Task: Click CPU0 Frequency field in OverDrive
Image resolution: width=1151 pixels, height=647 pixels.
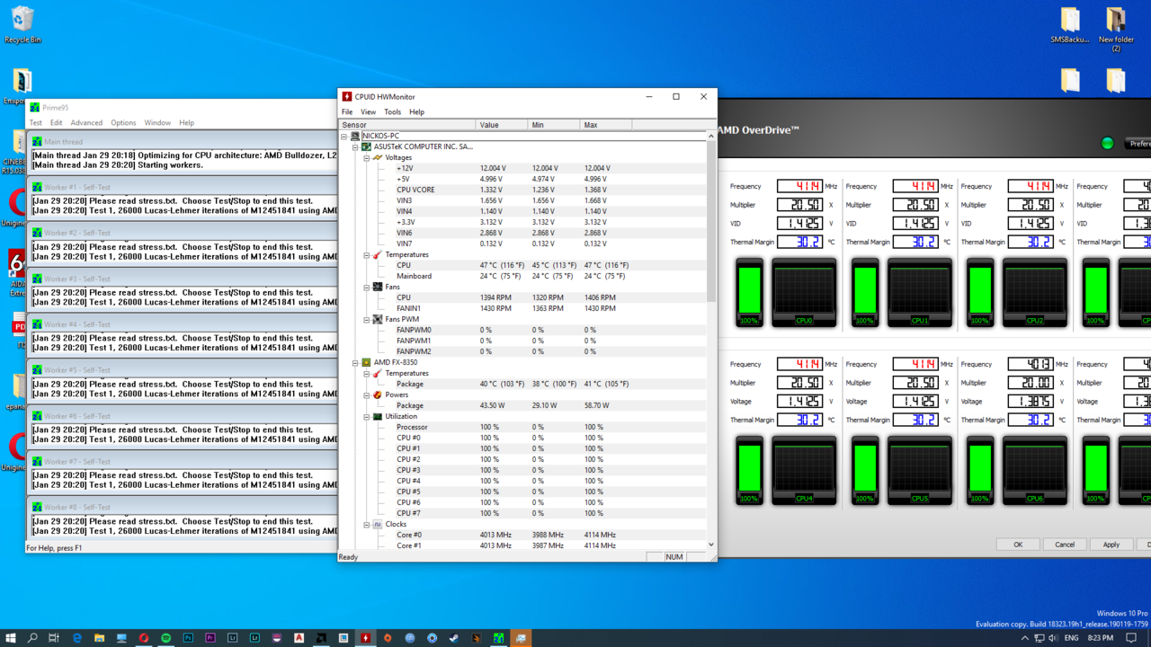Action: click(799, 186)
